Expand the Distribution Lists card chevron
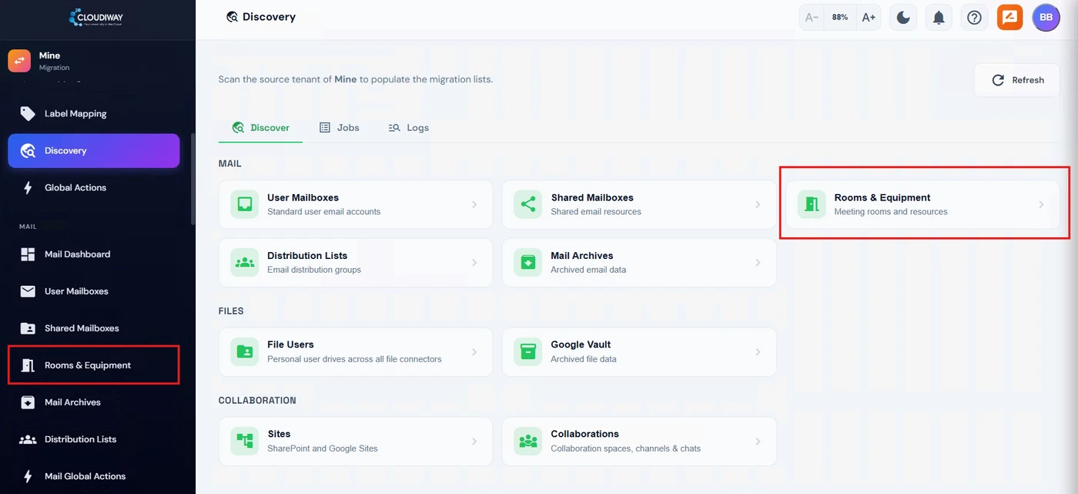This screenshot has height=494, width=1078. tap(474, 263)
